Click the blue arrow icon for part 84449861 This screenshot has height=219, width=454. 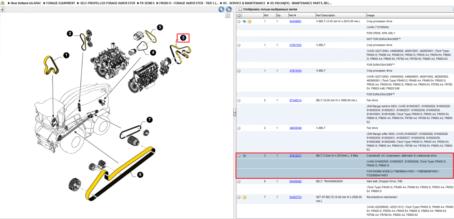point(244,21)
